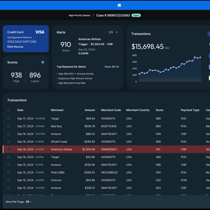Check the American Airlines transaction checkbox
210x210 pixels.
[8, 150]
